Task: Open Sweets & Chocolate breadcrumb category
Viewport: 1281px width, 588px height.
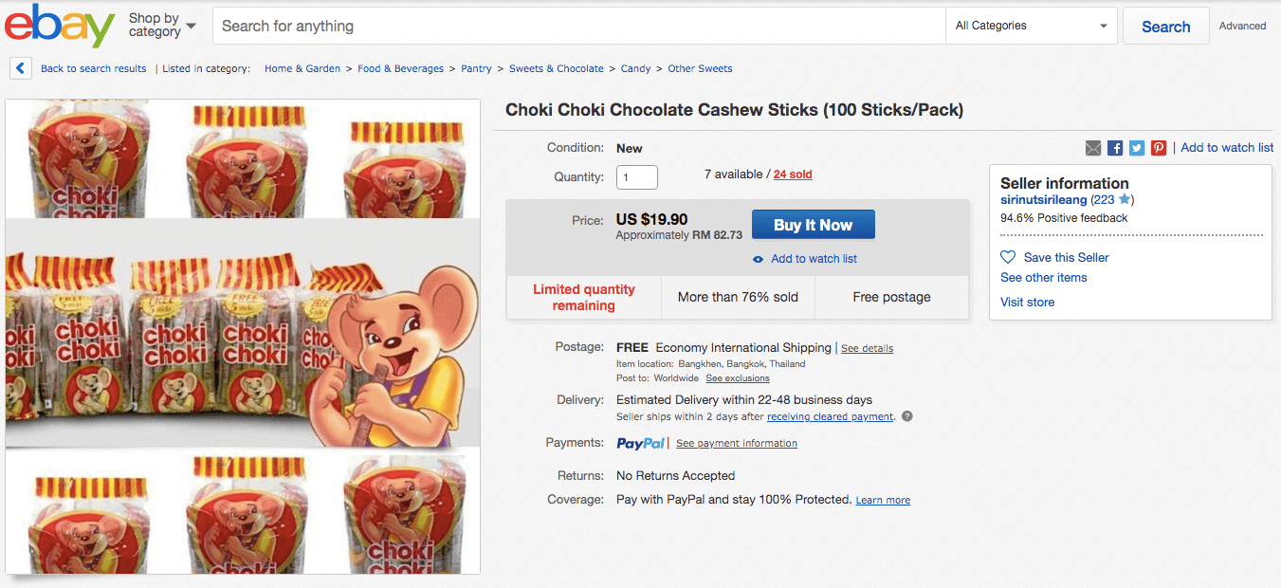Action: (556, 68)
